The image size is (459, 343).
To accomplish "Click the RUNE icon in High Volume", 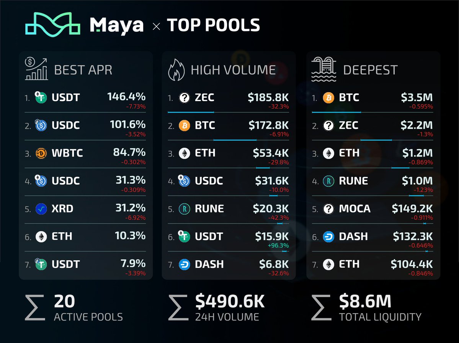I will [184, 209].
